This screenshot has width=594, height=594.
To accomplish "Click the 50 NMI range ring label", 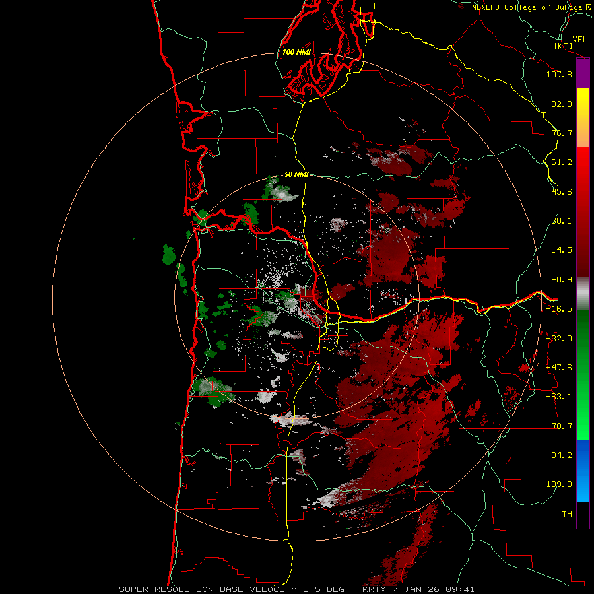I will coord(296,174).
